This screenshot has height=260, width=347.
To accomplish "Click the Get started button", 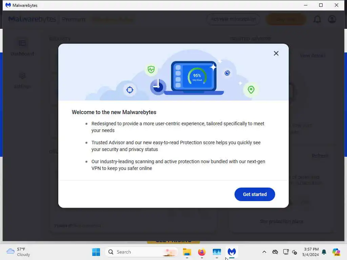I will [x=255, y=194].
